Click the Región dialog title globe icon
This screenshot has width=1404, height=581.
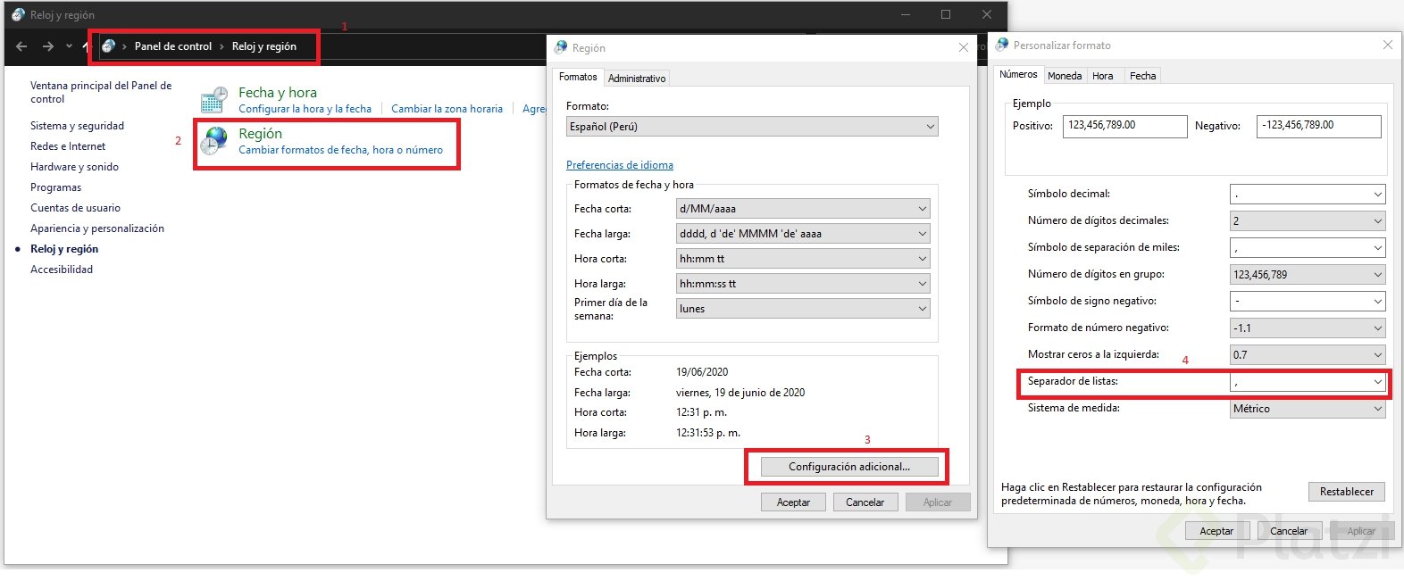coord(561,47)
